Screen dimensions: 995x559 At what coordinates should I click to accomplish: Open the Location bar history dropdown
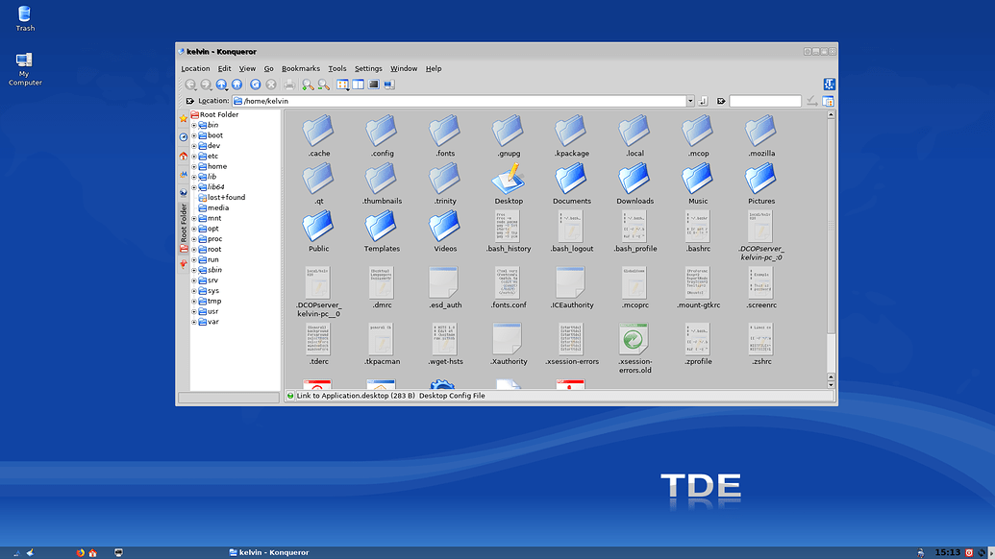(x=690, y=100)
